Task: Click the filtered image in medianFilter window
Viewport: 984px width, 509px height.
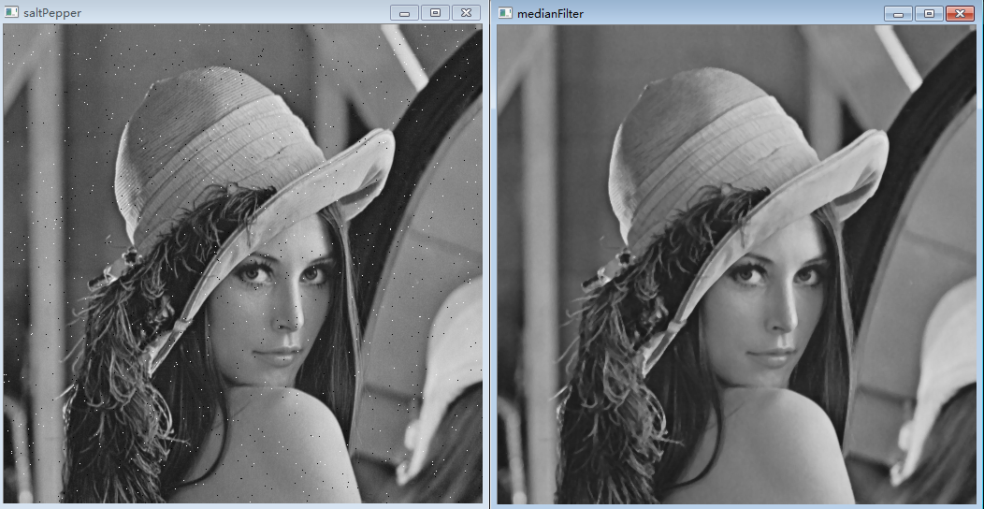Action: point(737,264)
